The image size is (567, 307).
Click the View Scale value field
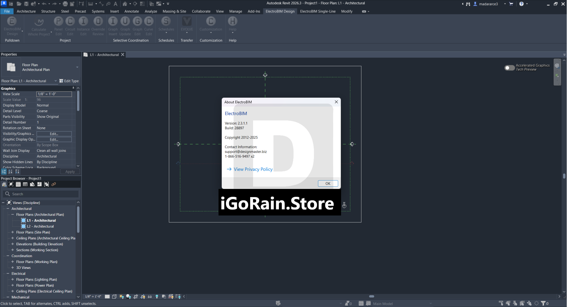[54, 94]
